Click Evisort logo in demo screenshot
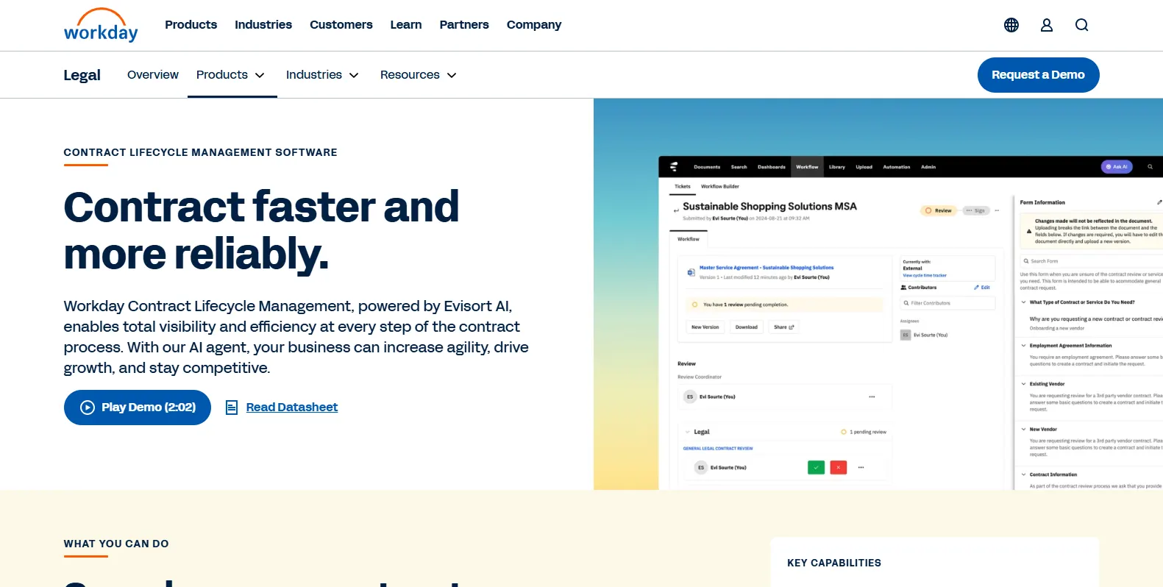This screenshot has width=1163, height=587. pyautogui.click(x=674, y=167)
